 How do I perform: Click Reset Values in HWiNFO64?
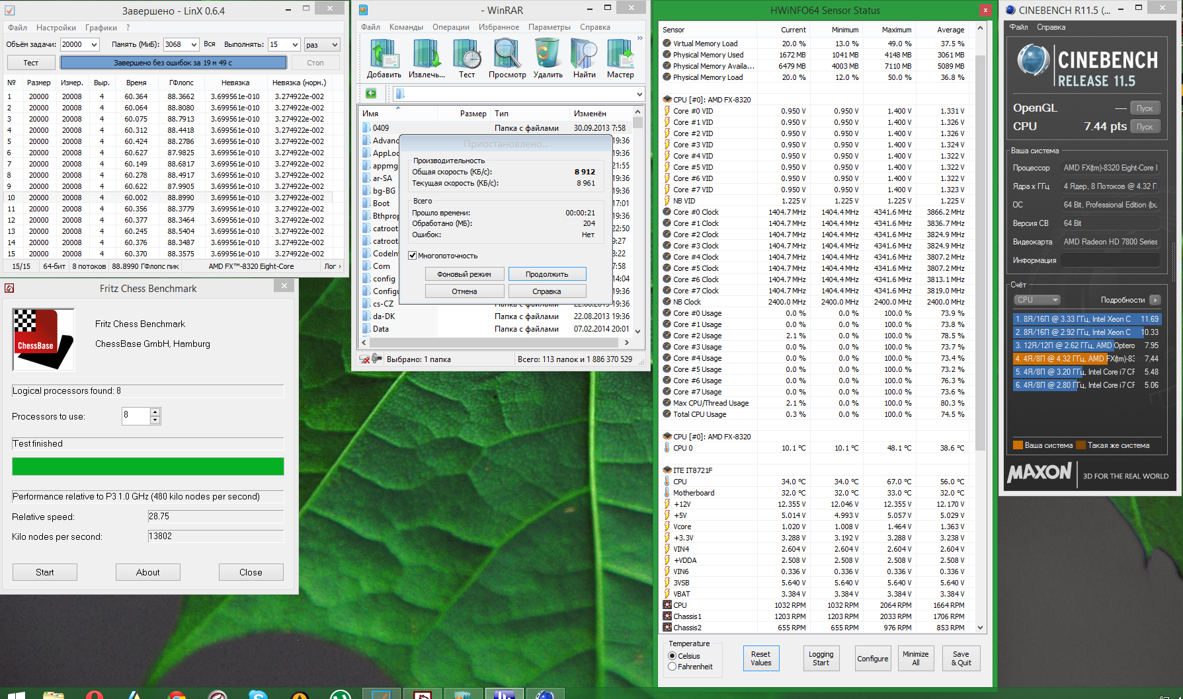click(760, 659)
